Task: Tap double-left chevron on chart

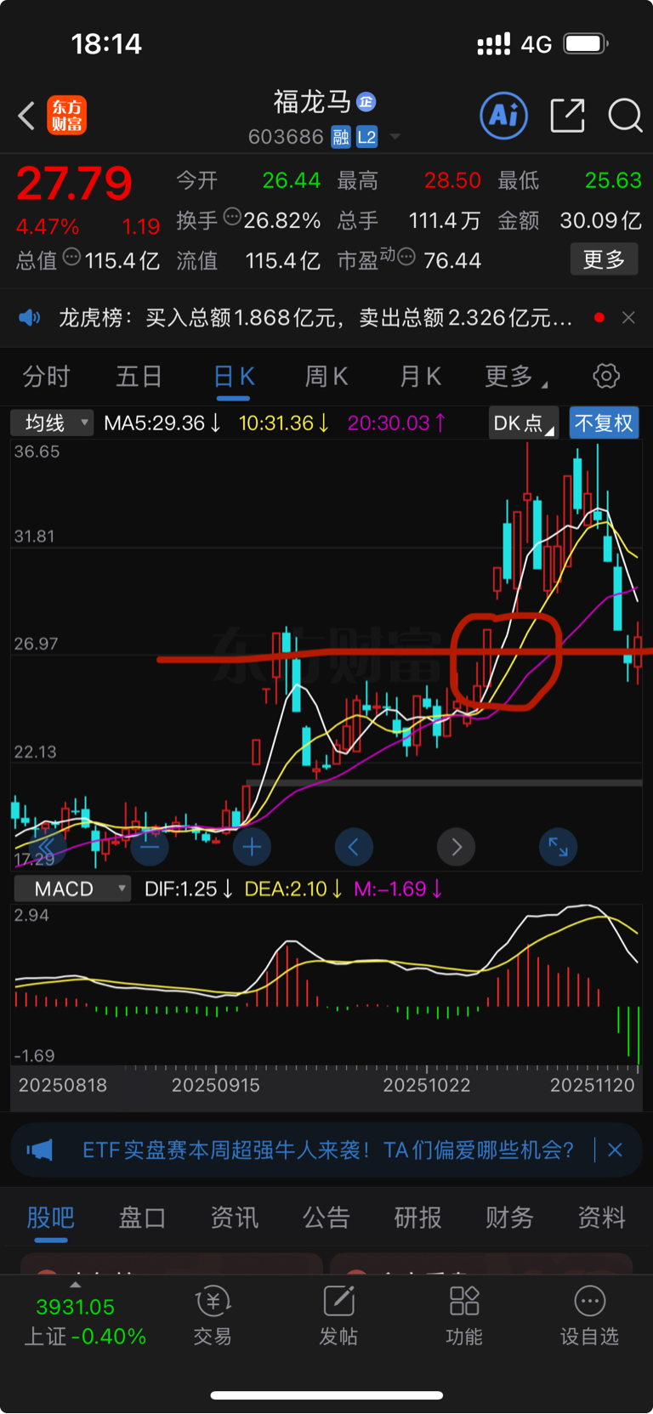Action: pos(46,847)
